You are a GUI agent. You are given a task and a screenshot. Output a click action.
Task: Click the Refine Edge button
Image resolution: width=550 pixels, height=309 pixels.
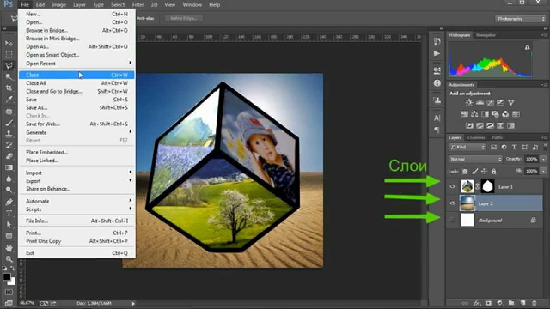183,18
